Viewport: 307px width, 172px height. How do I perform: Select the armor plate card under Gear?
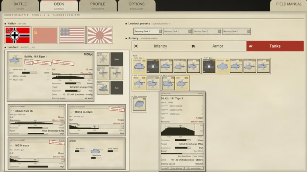(139, 104)
